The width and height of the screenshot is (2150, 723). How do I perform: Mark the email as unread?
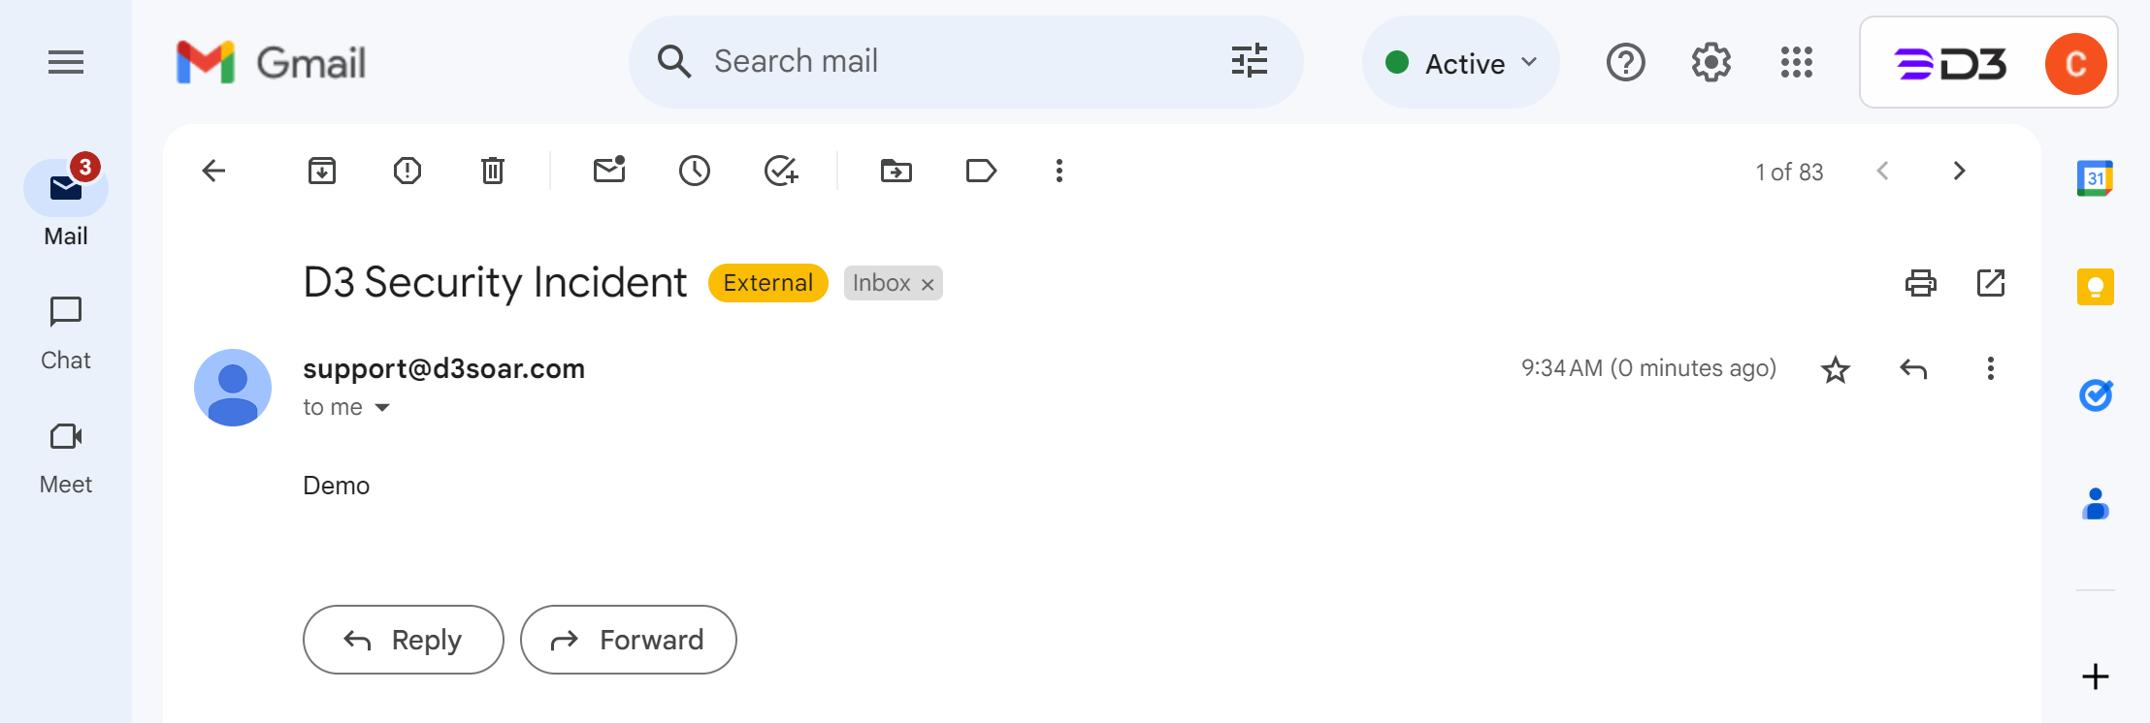click(x=609, y=172)
